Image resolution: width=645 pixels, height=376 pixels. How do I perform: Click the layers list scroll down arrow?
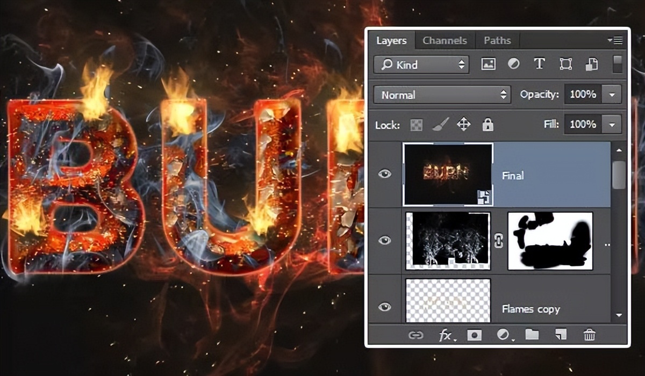(x=619, y=315)
